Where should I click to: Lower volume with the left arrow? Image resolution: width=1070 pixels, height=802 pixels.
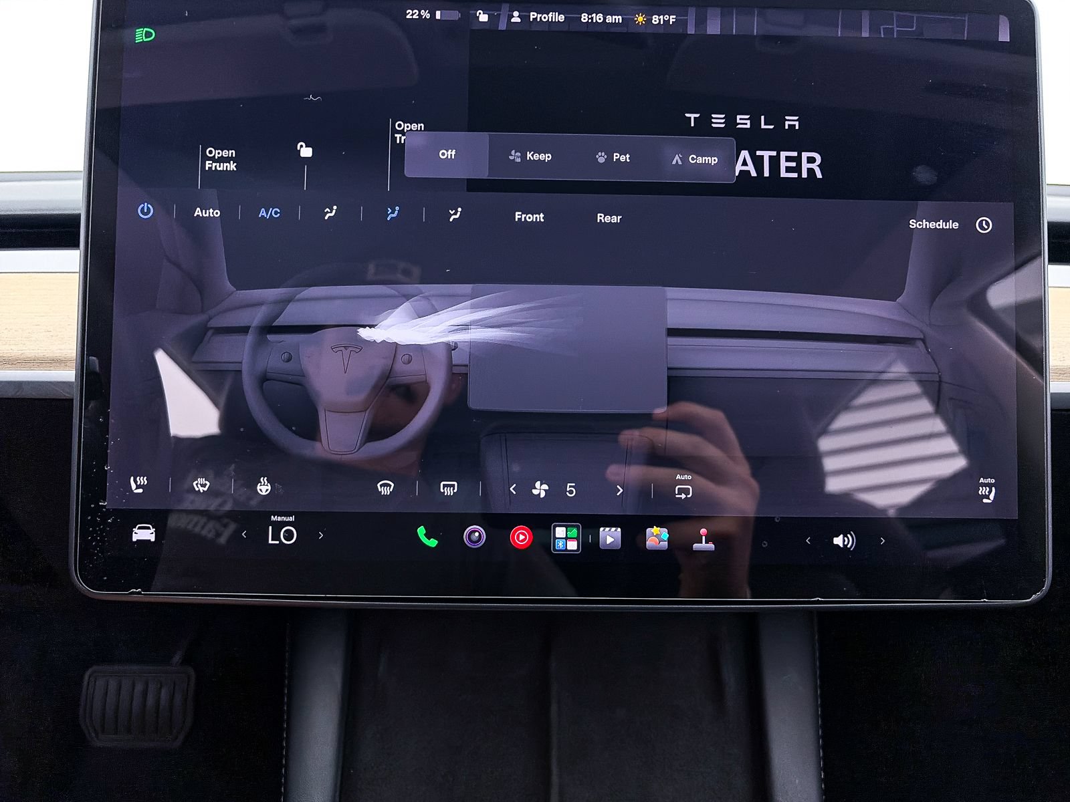[808, 541]
